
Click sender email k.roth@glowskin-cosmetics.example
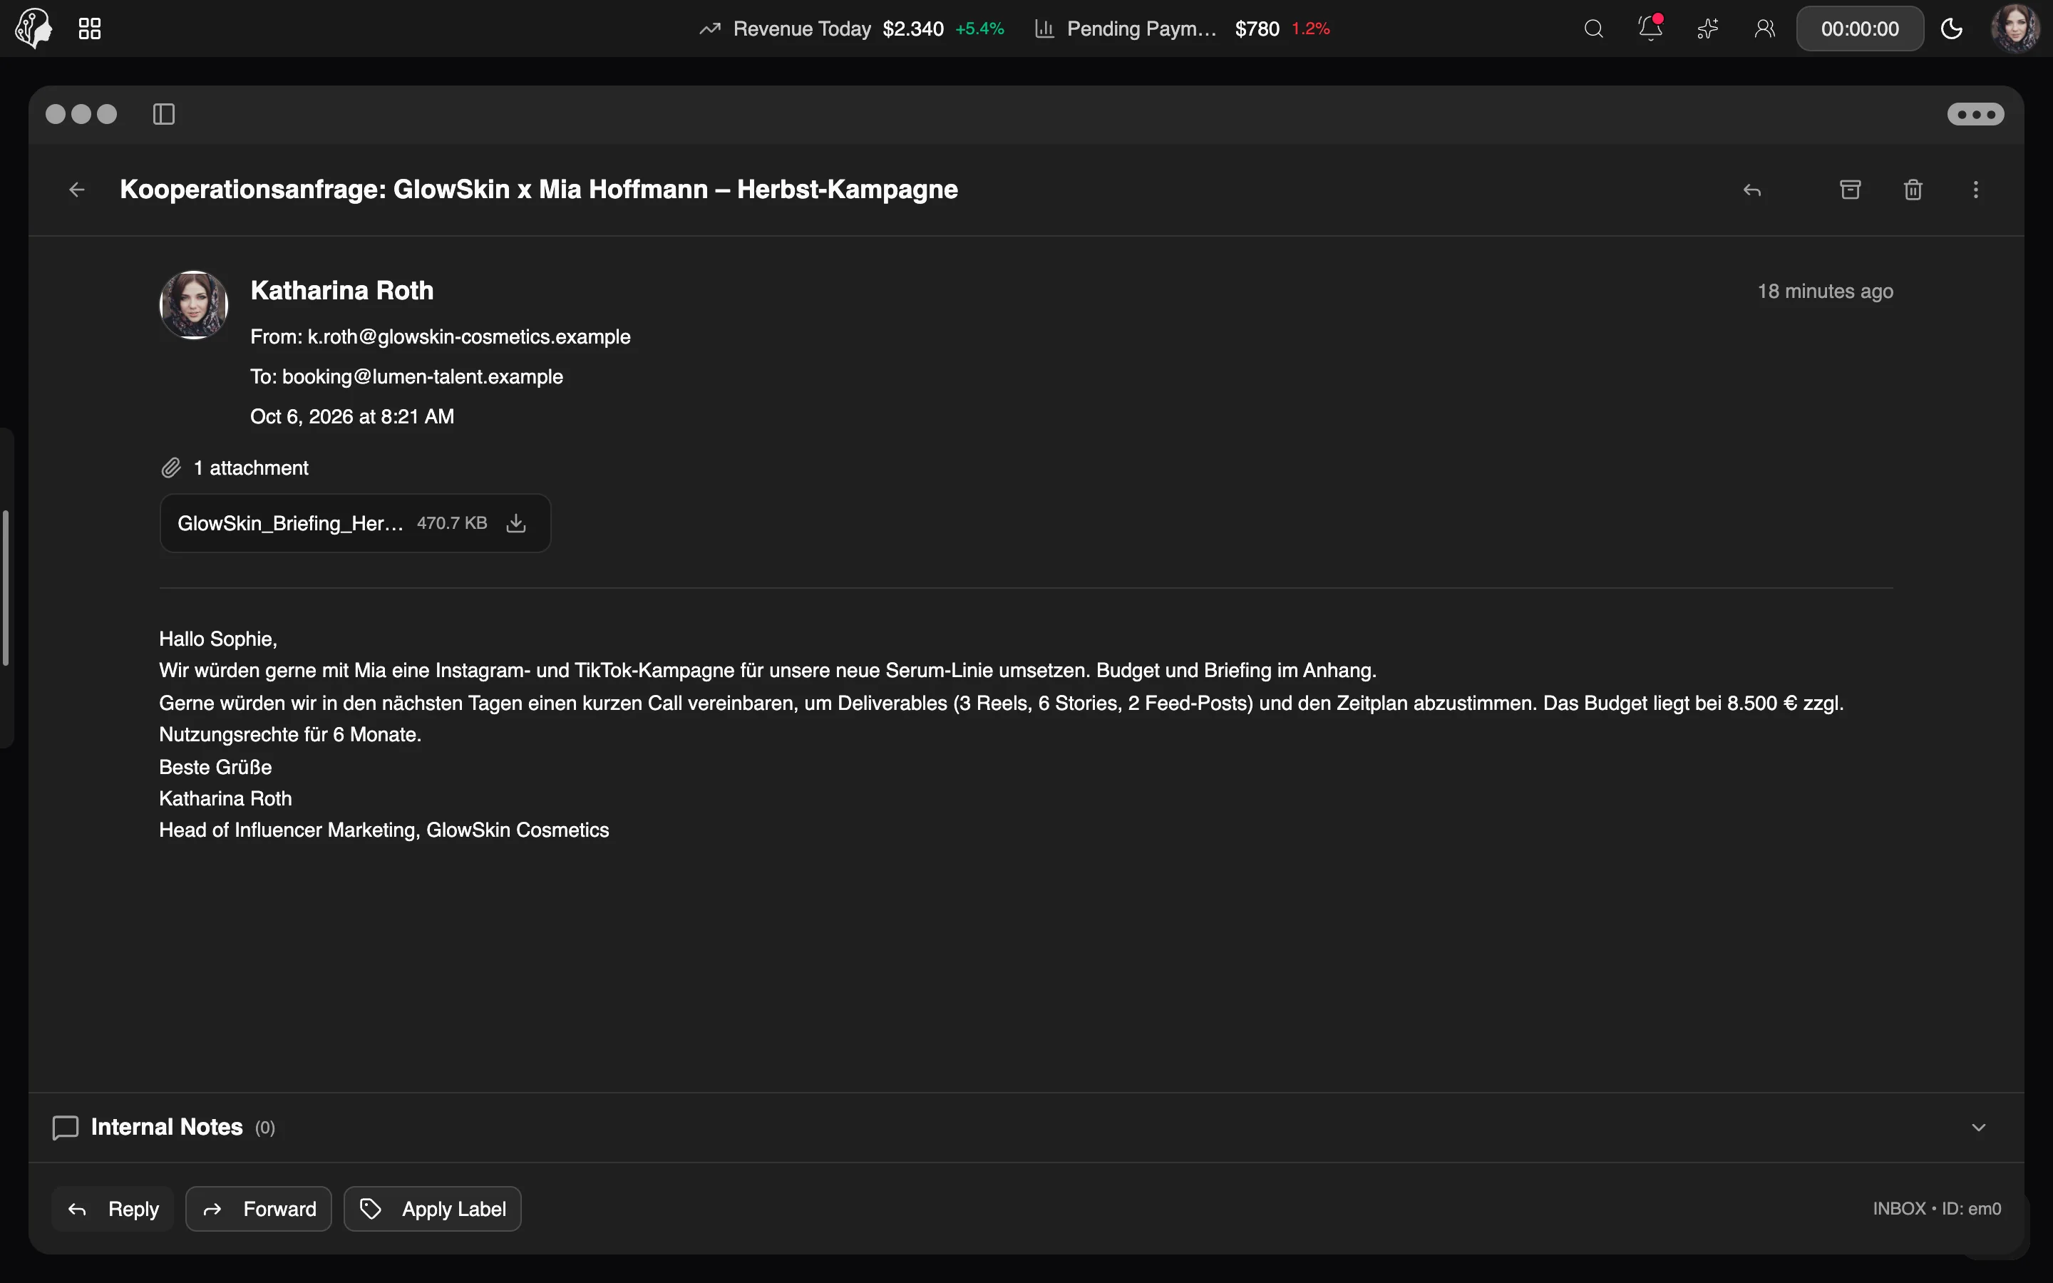469,337
